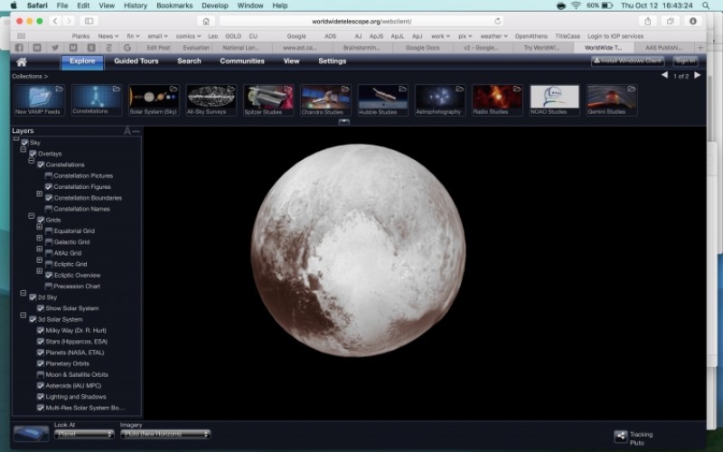Click the Wi-Fi status icon
Image resolution: width=723 pixels, height=452 pixels.
coord(576,5)
